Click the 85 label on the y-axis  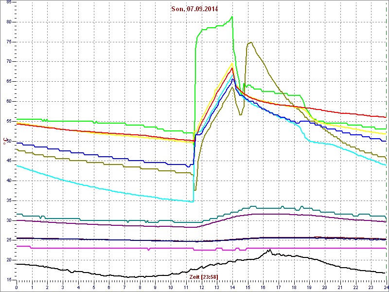click(x=9, y=7)
